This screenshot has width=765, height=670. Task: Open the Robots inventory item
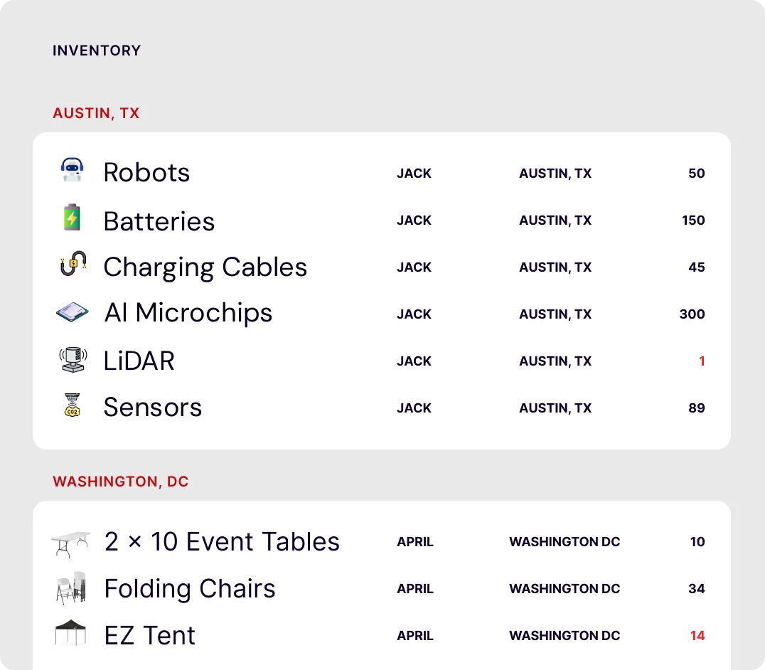(x=146, y=173)
